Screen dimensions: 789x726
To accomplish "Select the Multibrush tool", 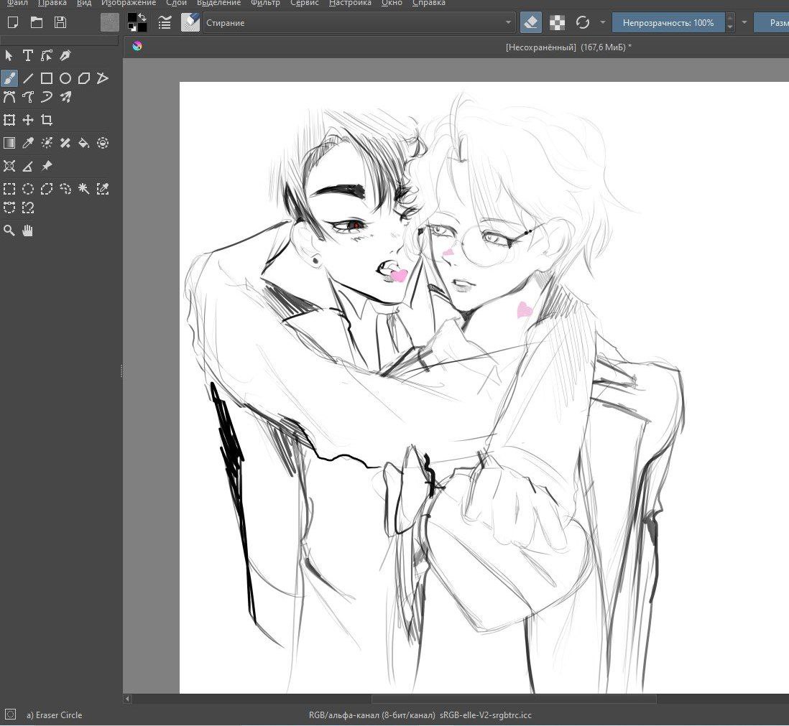I will coord(65,97).
